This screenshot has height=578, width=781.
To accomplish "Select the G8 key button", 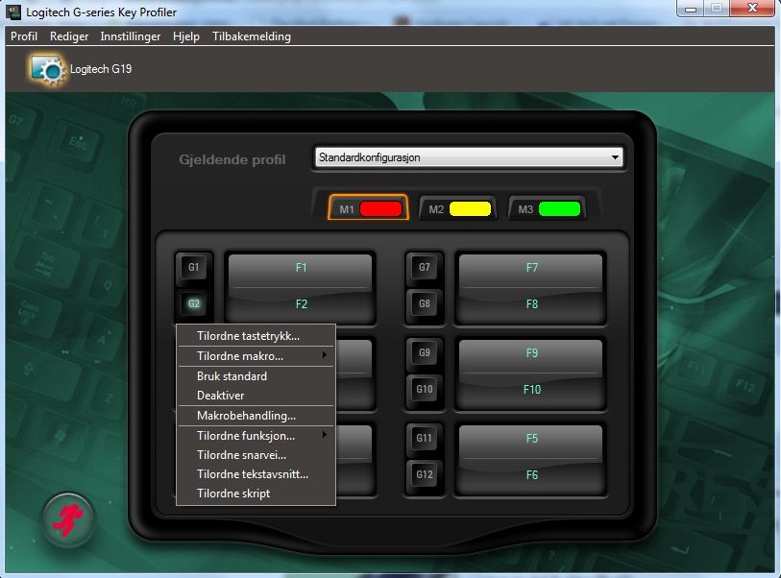I will [425, 303].
